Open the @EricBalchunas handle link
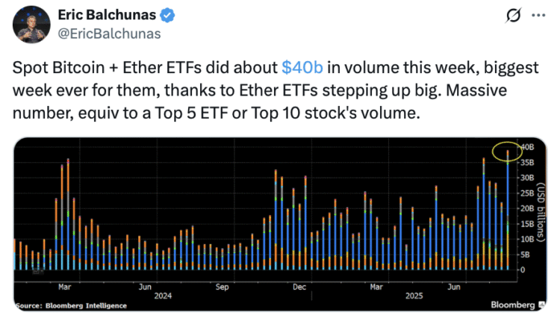 coord(99,34)
